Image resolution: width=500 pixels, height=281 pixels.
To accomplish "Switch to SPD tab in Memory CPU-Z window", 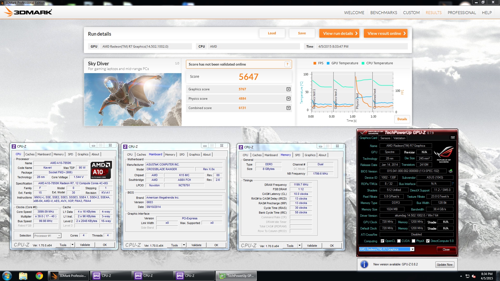I will point(297,155).
